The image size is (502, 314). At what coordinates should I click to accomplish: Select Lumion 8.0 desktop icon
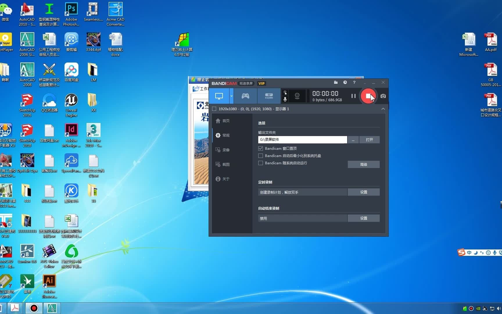pyautogui.click(x=27, y=254)
